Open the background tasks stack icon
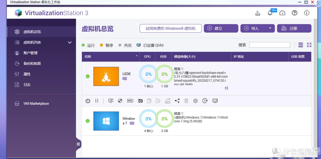The image size is (321, 159). click(x=258, y=13)
